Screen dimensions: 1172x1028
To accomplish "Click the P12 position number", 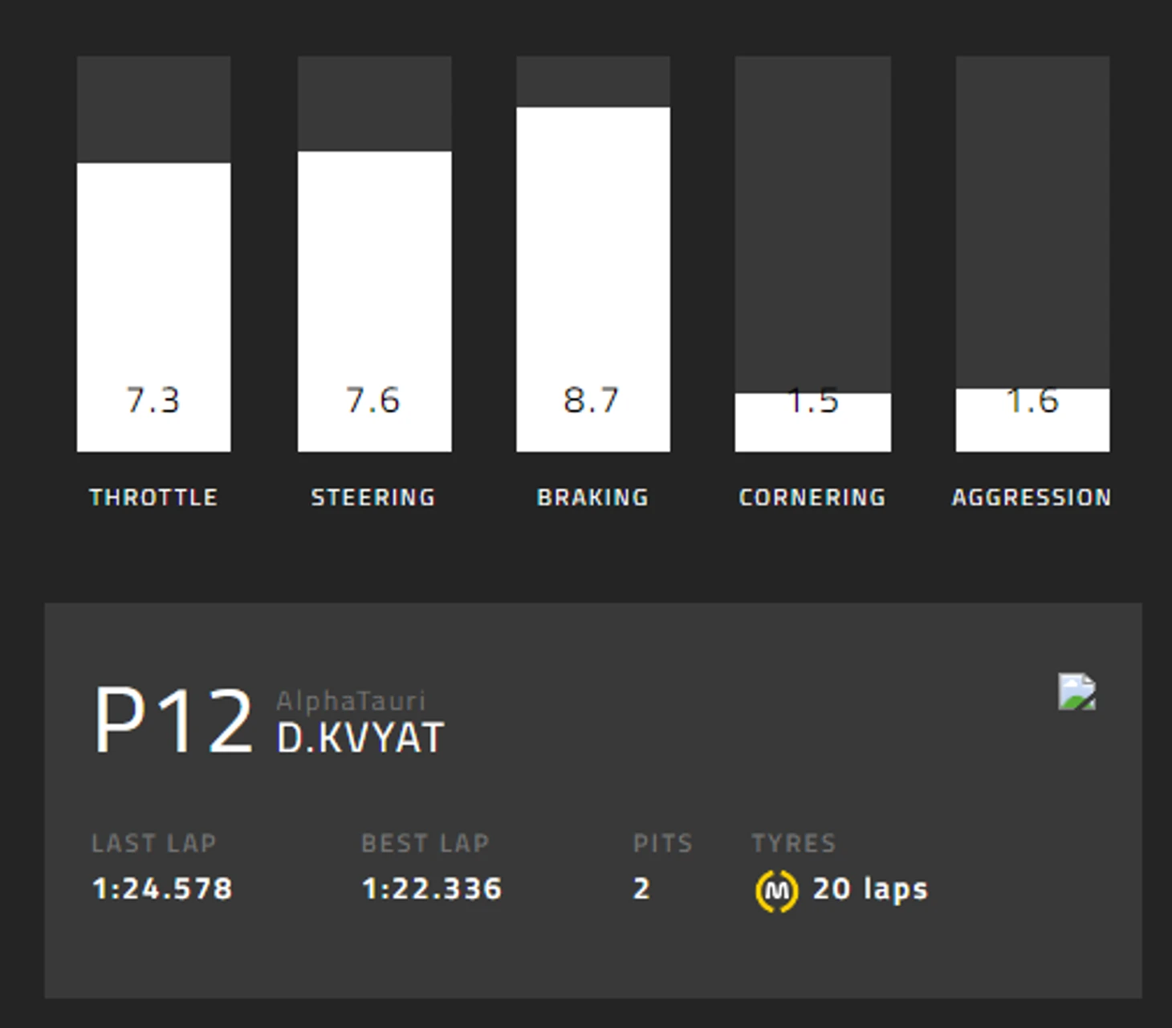I will tap(173, 720).
